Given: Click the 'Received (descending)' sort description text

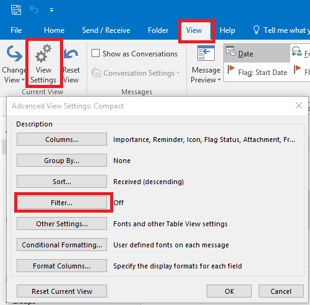Looking at the screenshot, I should [149, 182].
